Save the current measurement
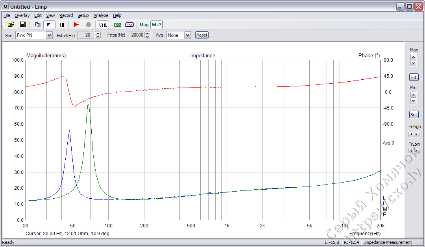The width and height of the screenshot is (425, 247). (x=23, y=24)
